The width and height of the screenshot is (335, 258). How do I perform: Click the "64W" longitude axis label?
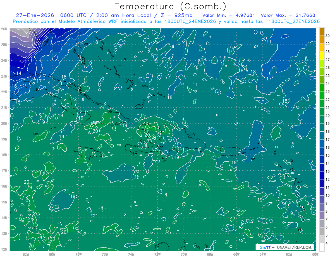coord(263,254)
